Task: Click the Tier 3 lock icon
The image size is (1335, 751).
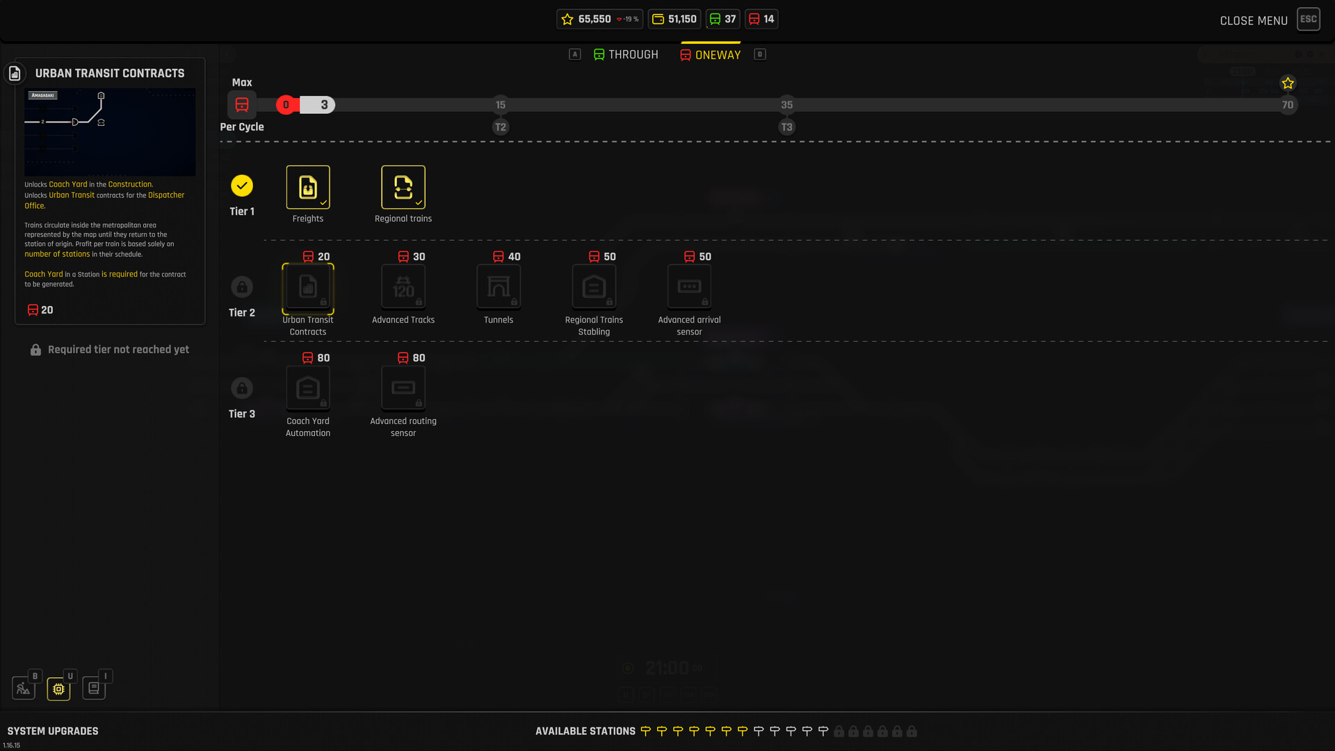Action: coord(242,388)
